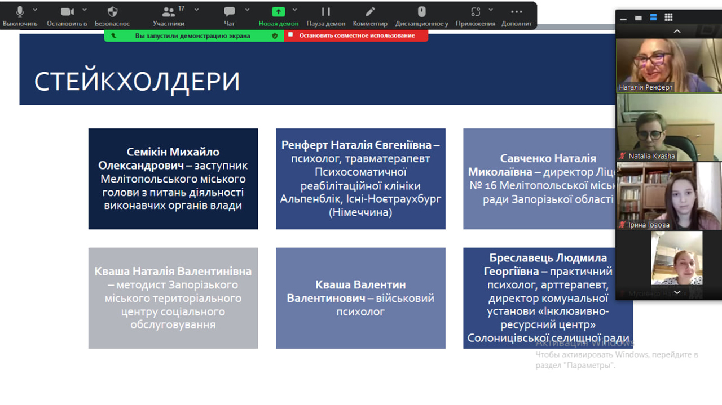Expand video options arrow next to camera
Image resolution: width=722 pixels, height=405 pixels.
85,10
